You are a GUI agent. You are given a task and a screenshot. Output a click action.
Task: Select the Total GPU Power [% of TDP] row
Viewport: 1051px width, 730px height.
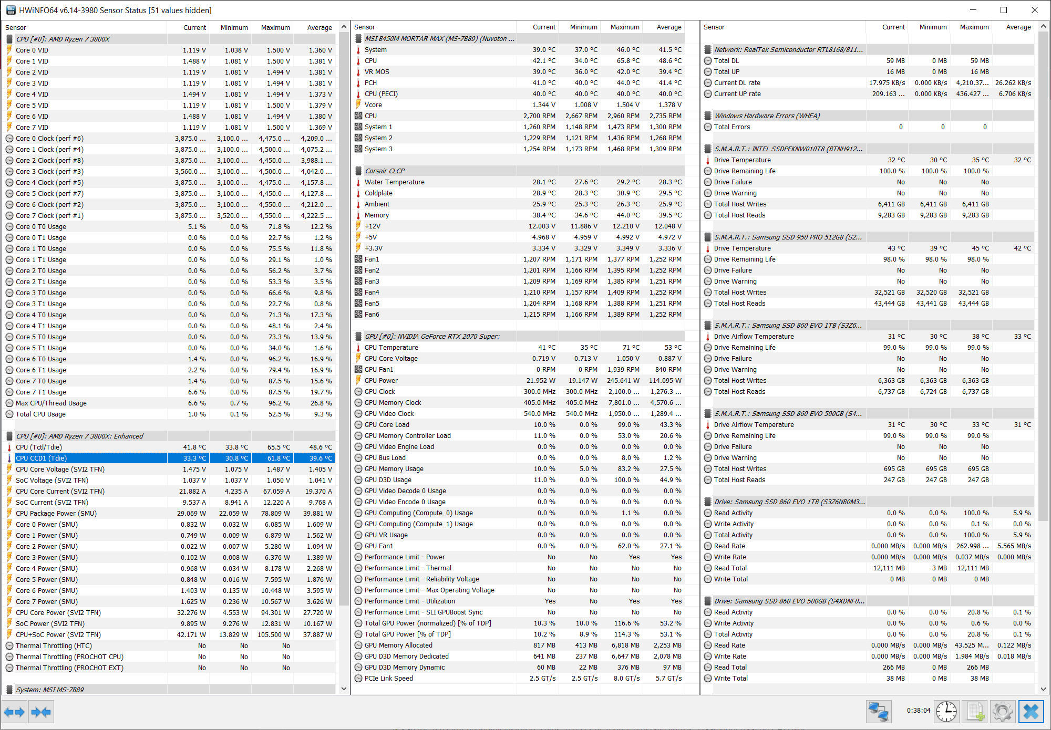pos(518,634)
